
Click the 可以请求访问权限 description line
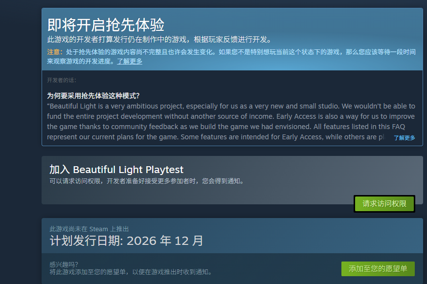147,181
